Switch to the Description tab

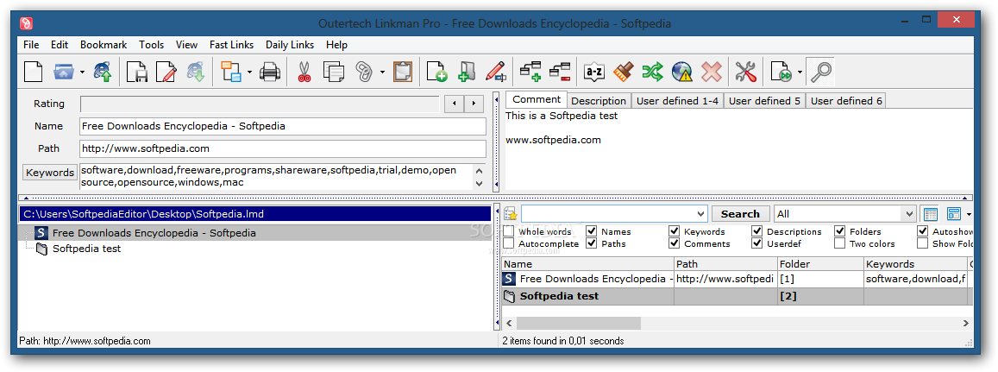coord(599,101)
